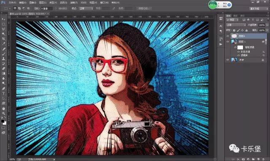Select the Elliptical Marquee tool
The height and width of the screenshot is (161, 270).
(x=3, y=24)
